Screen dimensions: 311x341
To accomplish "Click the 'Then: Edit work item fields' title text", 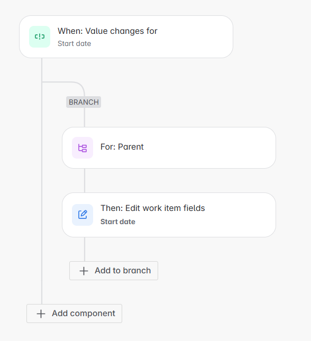I will 152,208.
